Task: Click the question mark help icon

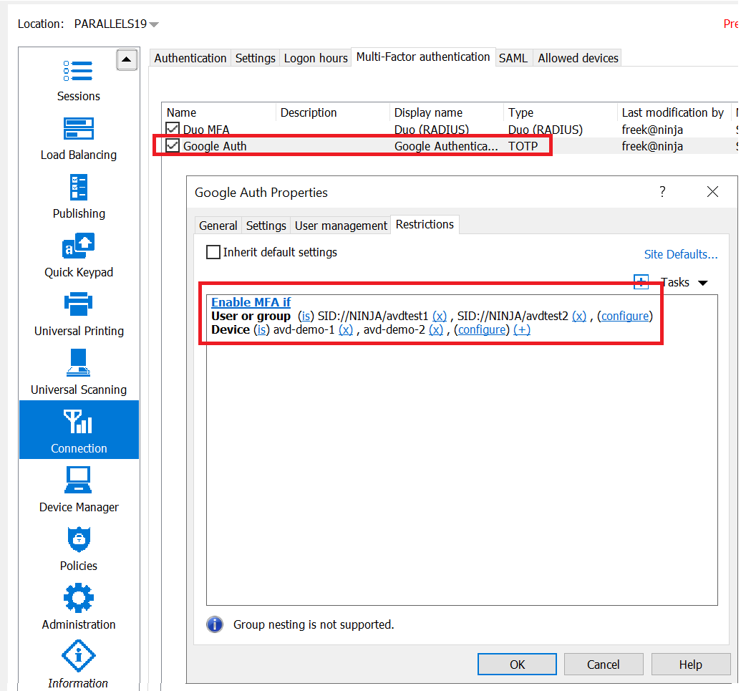Action: (x=662, y=191)
